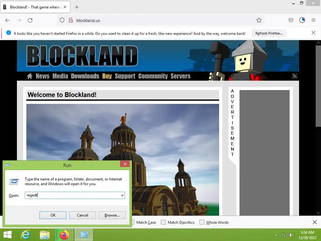Click the Firefox forward arrow
Viewport: 321px width, 241px height.
pos(19,20)
